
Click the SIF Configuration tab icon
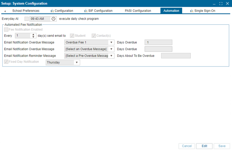point(86,11)
